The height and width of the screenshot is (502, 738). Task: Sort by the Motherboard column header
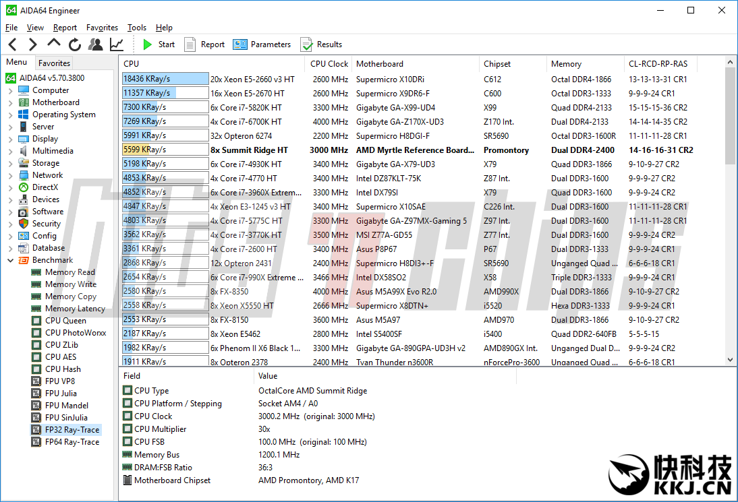click(x=415, y=64)
